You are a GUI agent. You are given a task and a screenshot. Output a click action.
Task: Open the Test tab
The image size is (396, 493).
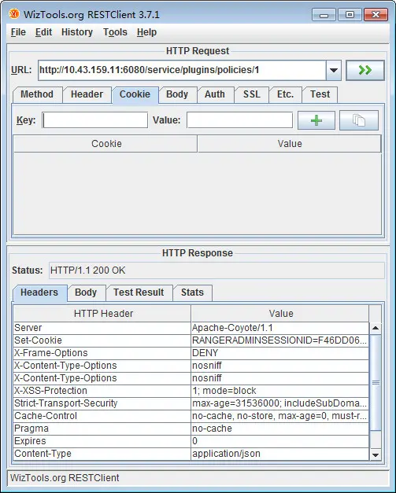coord(320,94)
